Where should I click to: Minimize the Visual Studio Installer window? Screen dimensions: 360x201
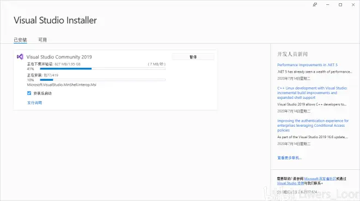tap(328, 4)
